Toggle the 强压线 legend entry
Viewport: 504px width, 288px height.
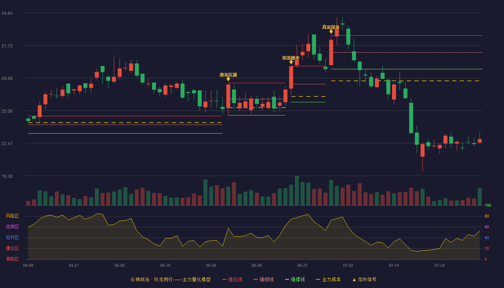[232, 279]
